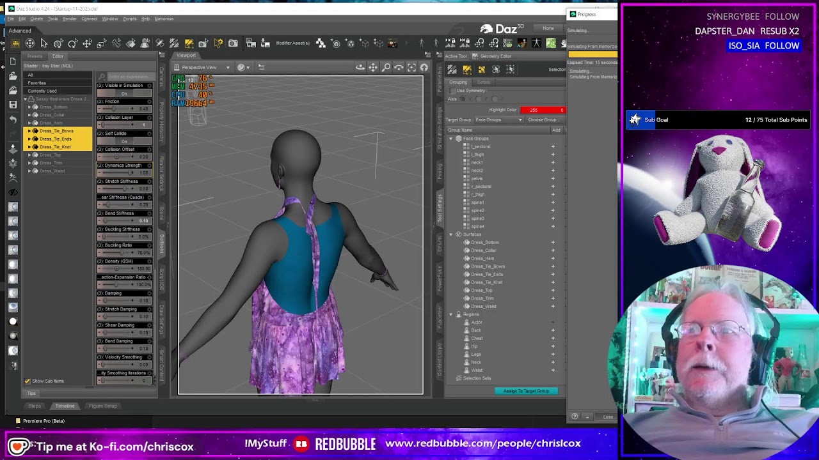Open the Timeline tab
The width and height of the screenshot is (819, 460).
pos(65,406)
